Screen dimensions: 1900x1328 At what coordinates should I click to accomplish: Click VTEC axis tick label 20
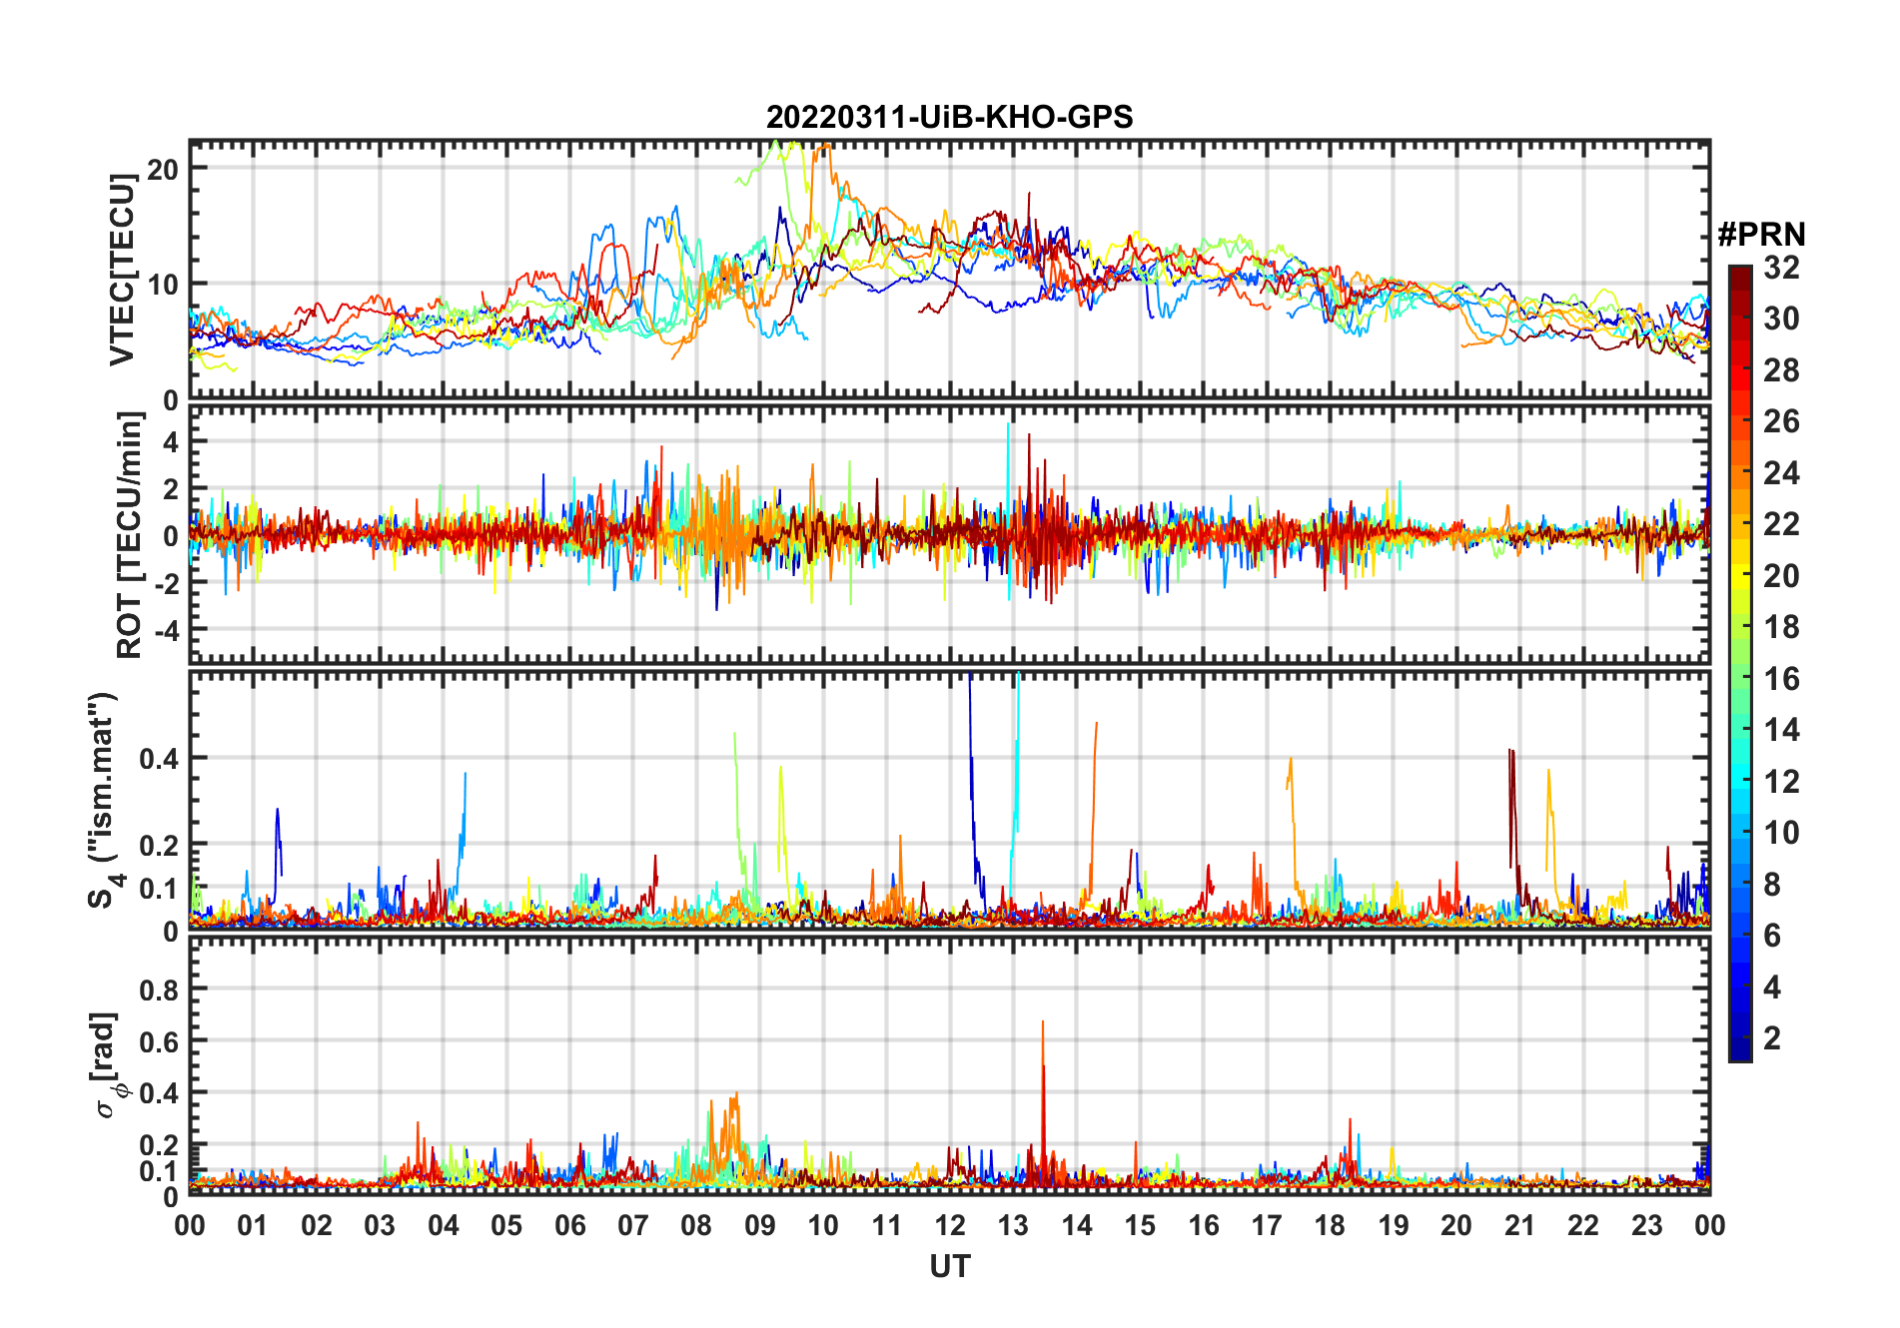click(163, 169)
